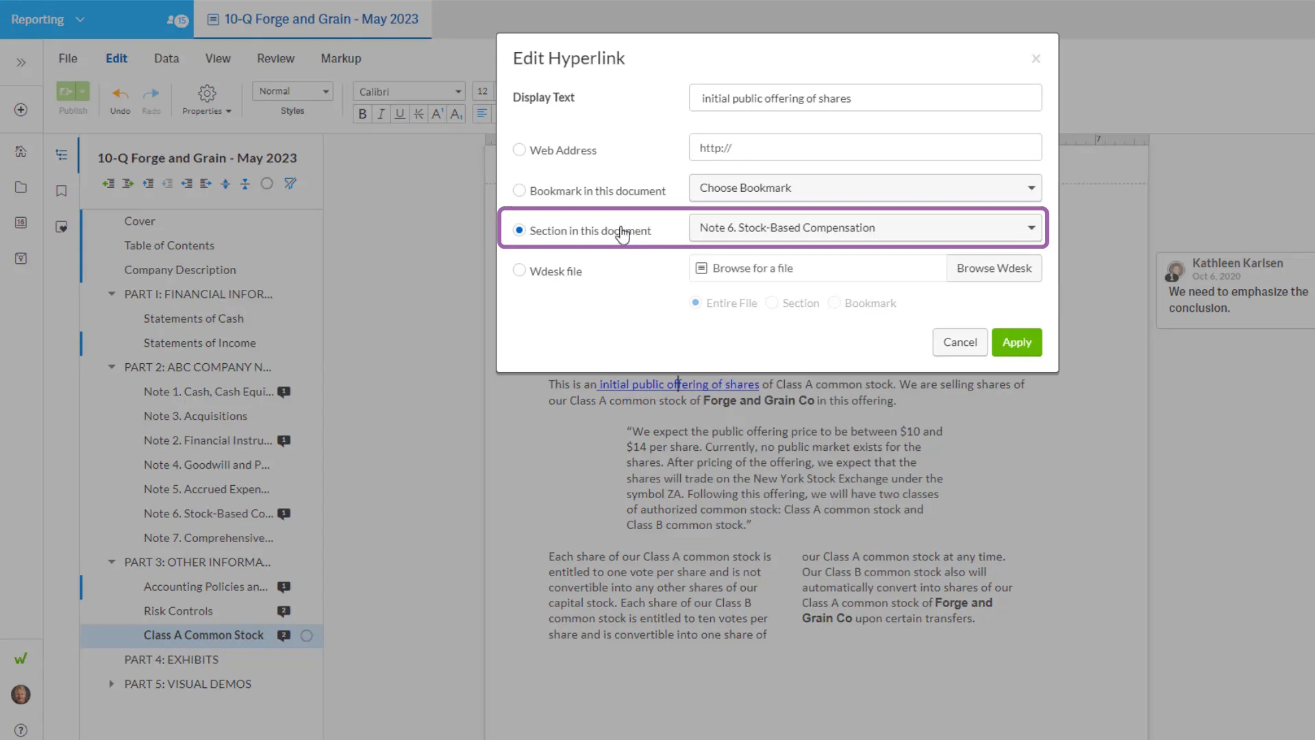1315x740 pixels.
Task: Select the Web Address radio option
Action: click(519, 150)
